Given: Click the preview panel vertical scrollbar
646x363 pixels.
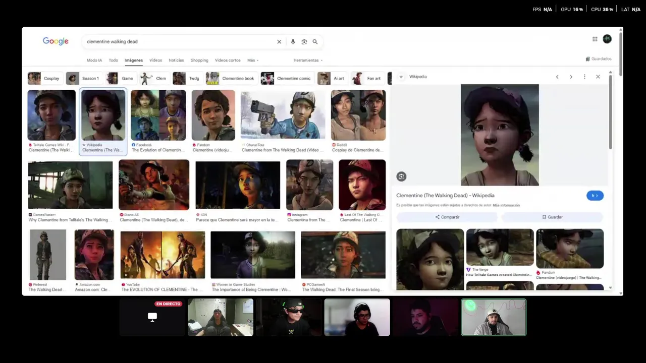Looking at the screenshot, I should tap(610, 111).
